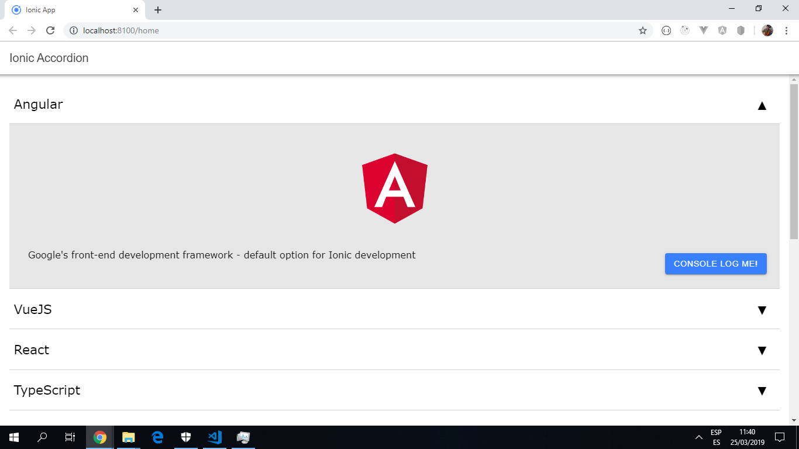Click the taskbar clock showing 11:40
Screen dimensions: 799x449
(x=747, y=437)
